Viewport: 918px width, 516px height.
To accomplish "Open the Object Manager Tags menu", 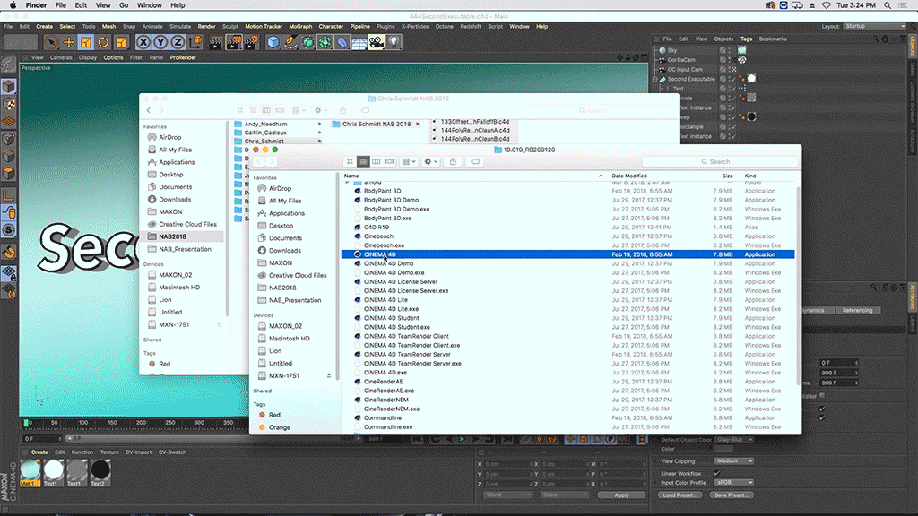I will [x=746, y=39].
